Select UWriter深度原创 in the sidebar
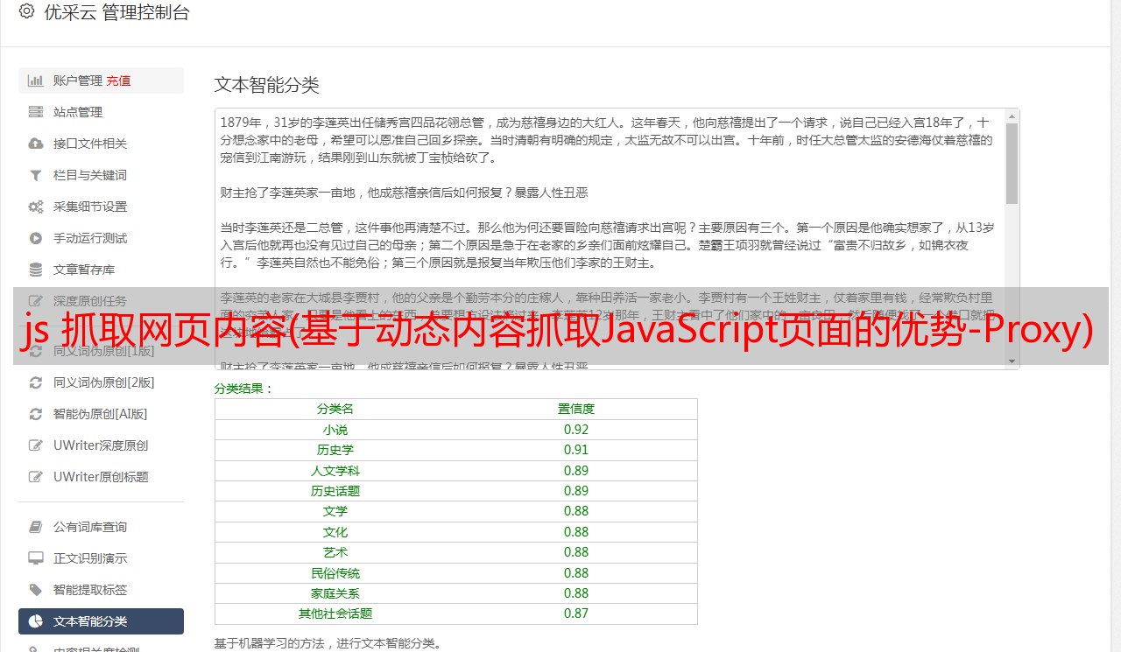This screenshot has width=1121, height=652. click(100, 445)
